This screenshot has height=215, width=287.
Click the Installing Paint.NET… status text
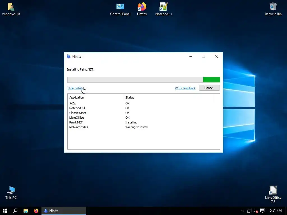82,69
